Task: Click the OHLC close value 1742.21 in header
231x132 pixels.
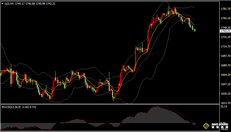Action: [x=51, y=4]
